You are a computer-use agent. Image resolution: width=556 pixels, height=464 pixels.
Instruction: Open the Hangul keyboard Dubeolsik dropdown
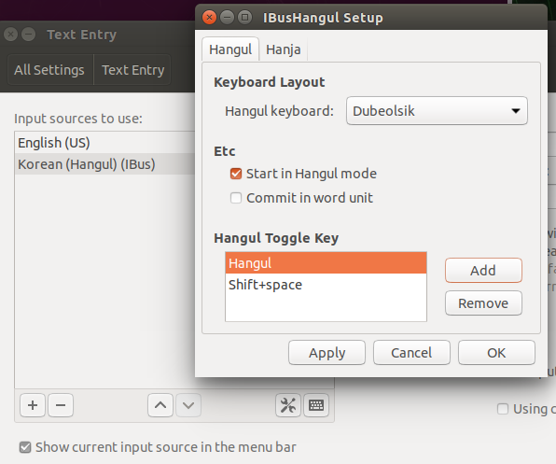[x=437, y=111]
